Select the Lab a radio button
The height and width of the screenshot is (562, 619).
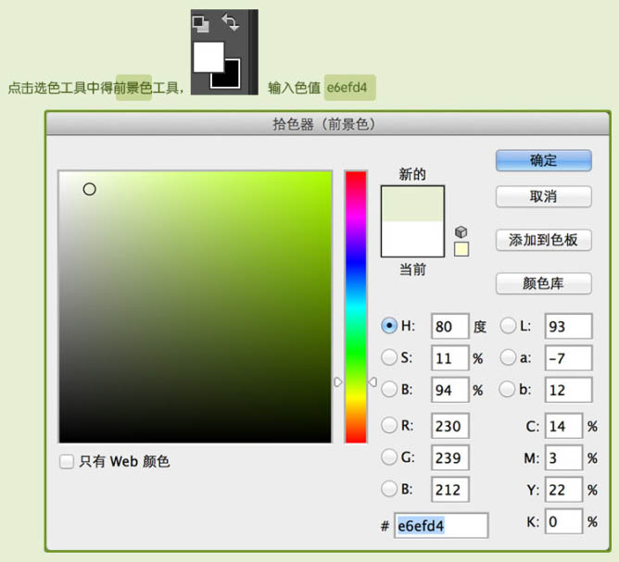(x=508, y=357)
